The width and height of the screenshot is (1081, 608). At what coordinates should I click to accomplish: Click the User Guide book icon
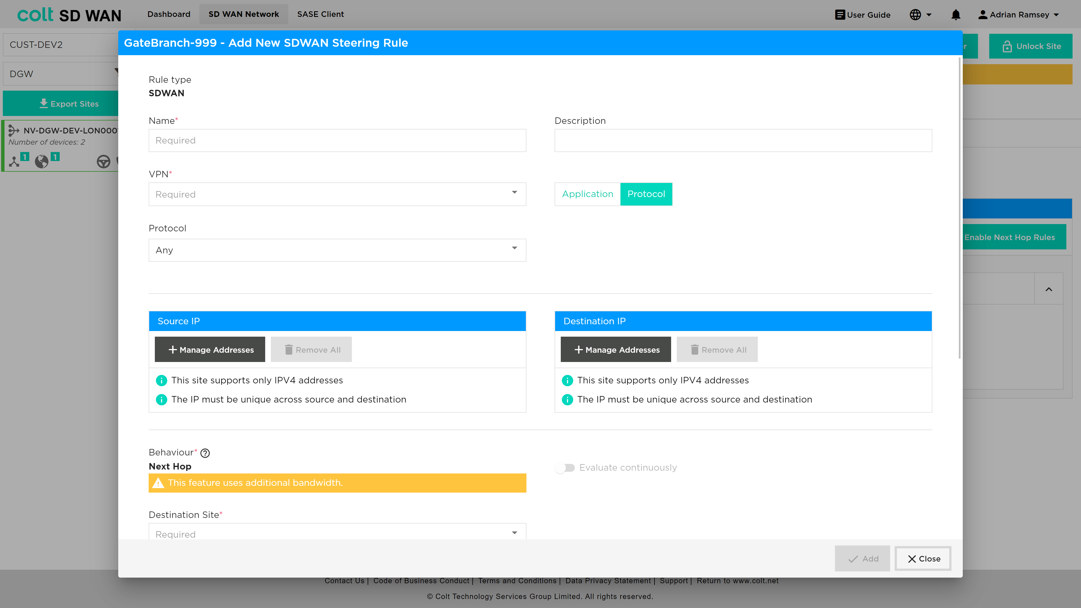[840, 15]
